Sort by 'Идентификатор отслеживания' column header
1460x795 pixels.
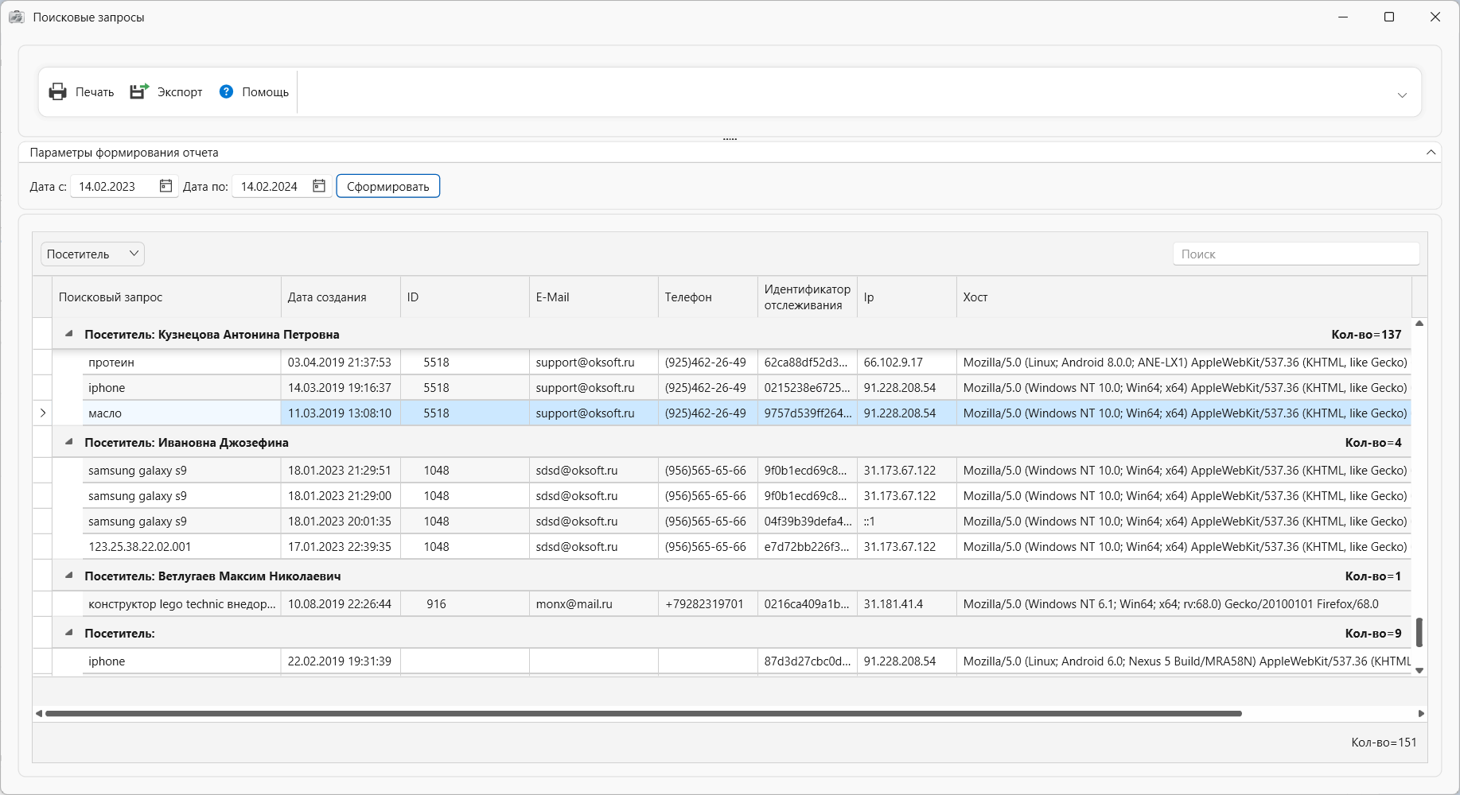click(808, 297)
